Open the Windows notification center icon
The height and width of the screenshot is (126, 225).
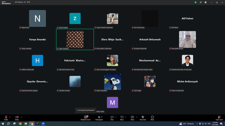pos(221,124)
